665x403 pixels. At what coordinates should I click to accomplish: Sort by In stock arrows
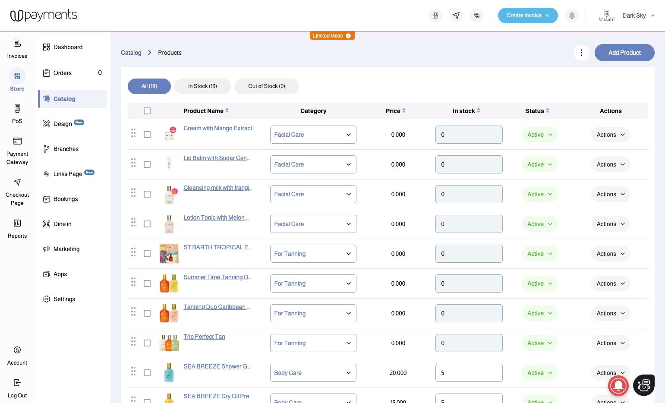[x=479, y=110]
